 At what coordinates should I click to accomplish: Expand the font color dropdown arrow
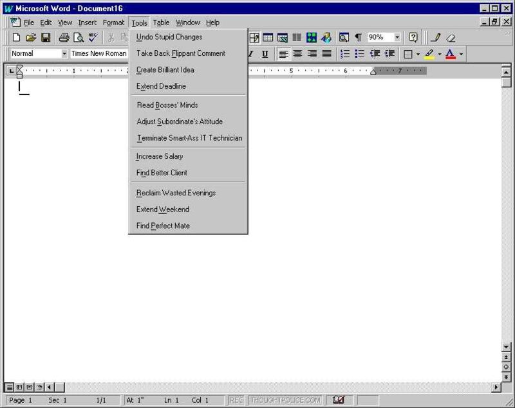(461, 54)
